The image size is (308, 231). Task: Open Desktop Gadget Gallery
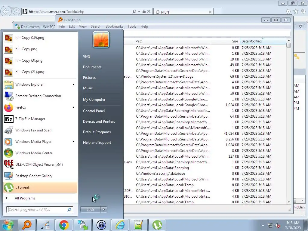(x=40, y=176)
